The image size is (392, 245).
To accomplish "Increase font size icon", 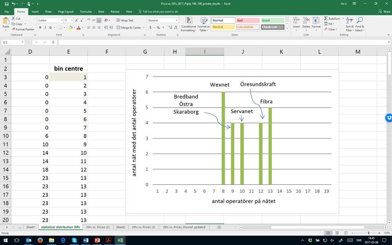I will (77, 21).
